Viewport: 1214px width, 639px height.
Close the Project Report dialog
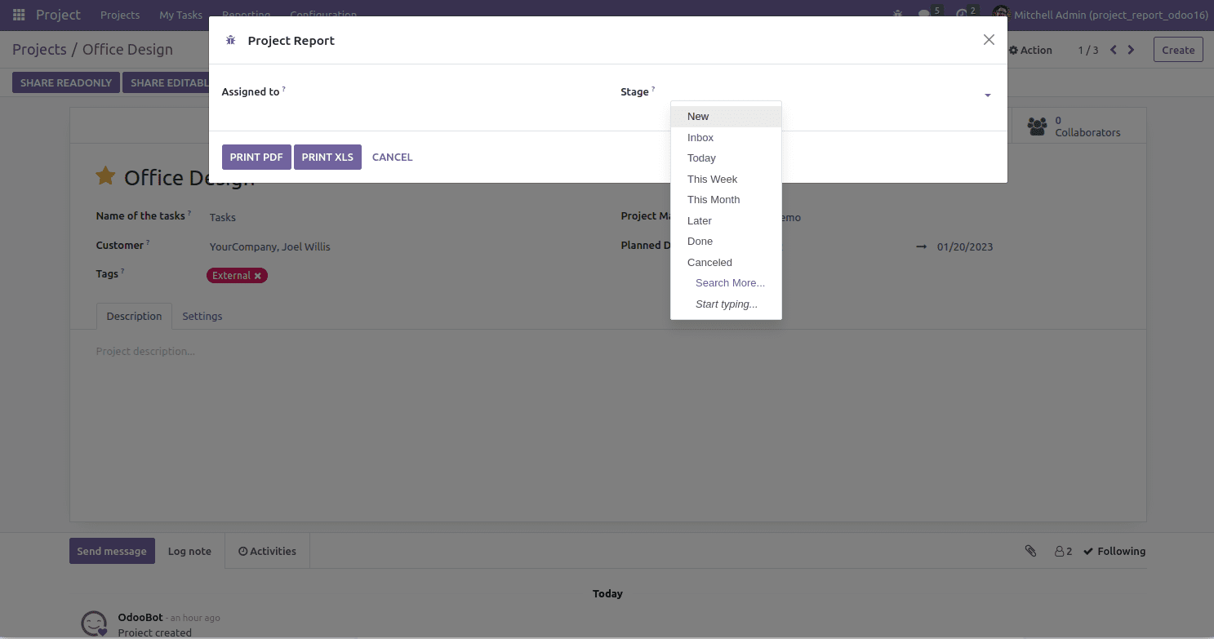tap(989, 40)
